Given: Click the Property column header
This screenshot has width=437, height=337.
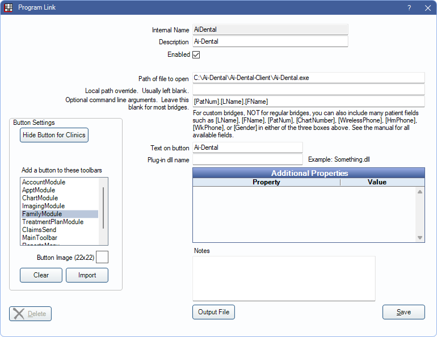Looking at the screenshot, I should click(x=266, y=182).
